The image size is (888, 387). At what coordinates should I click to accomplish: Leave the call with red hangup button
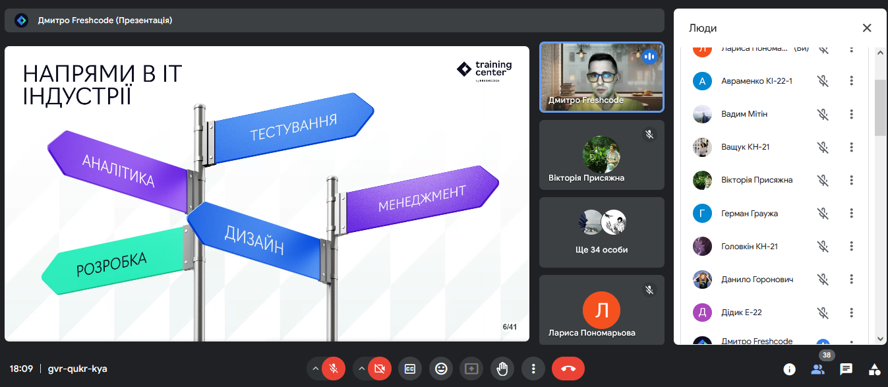[x=568, y=369]
